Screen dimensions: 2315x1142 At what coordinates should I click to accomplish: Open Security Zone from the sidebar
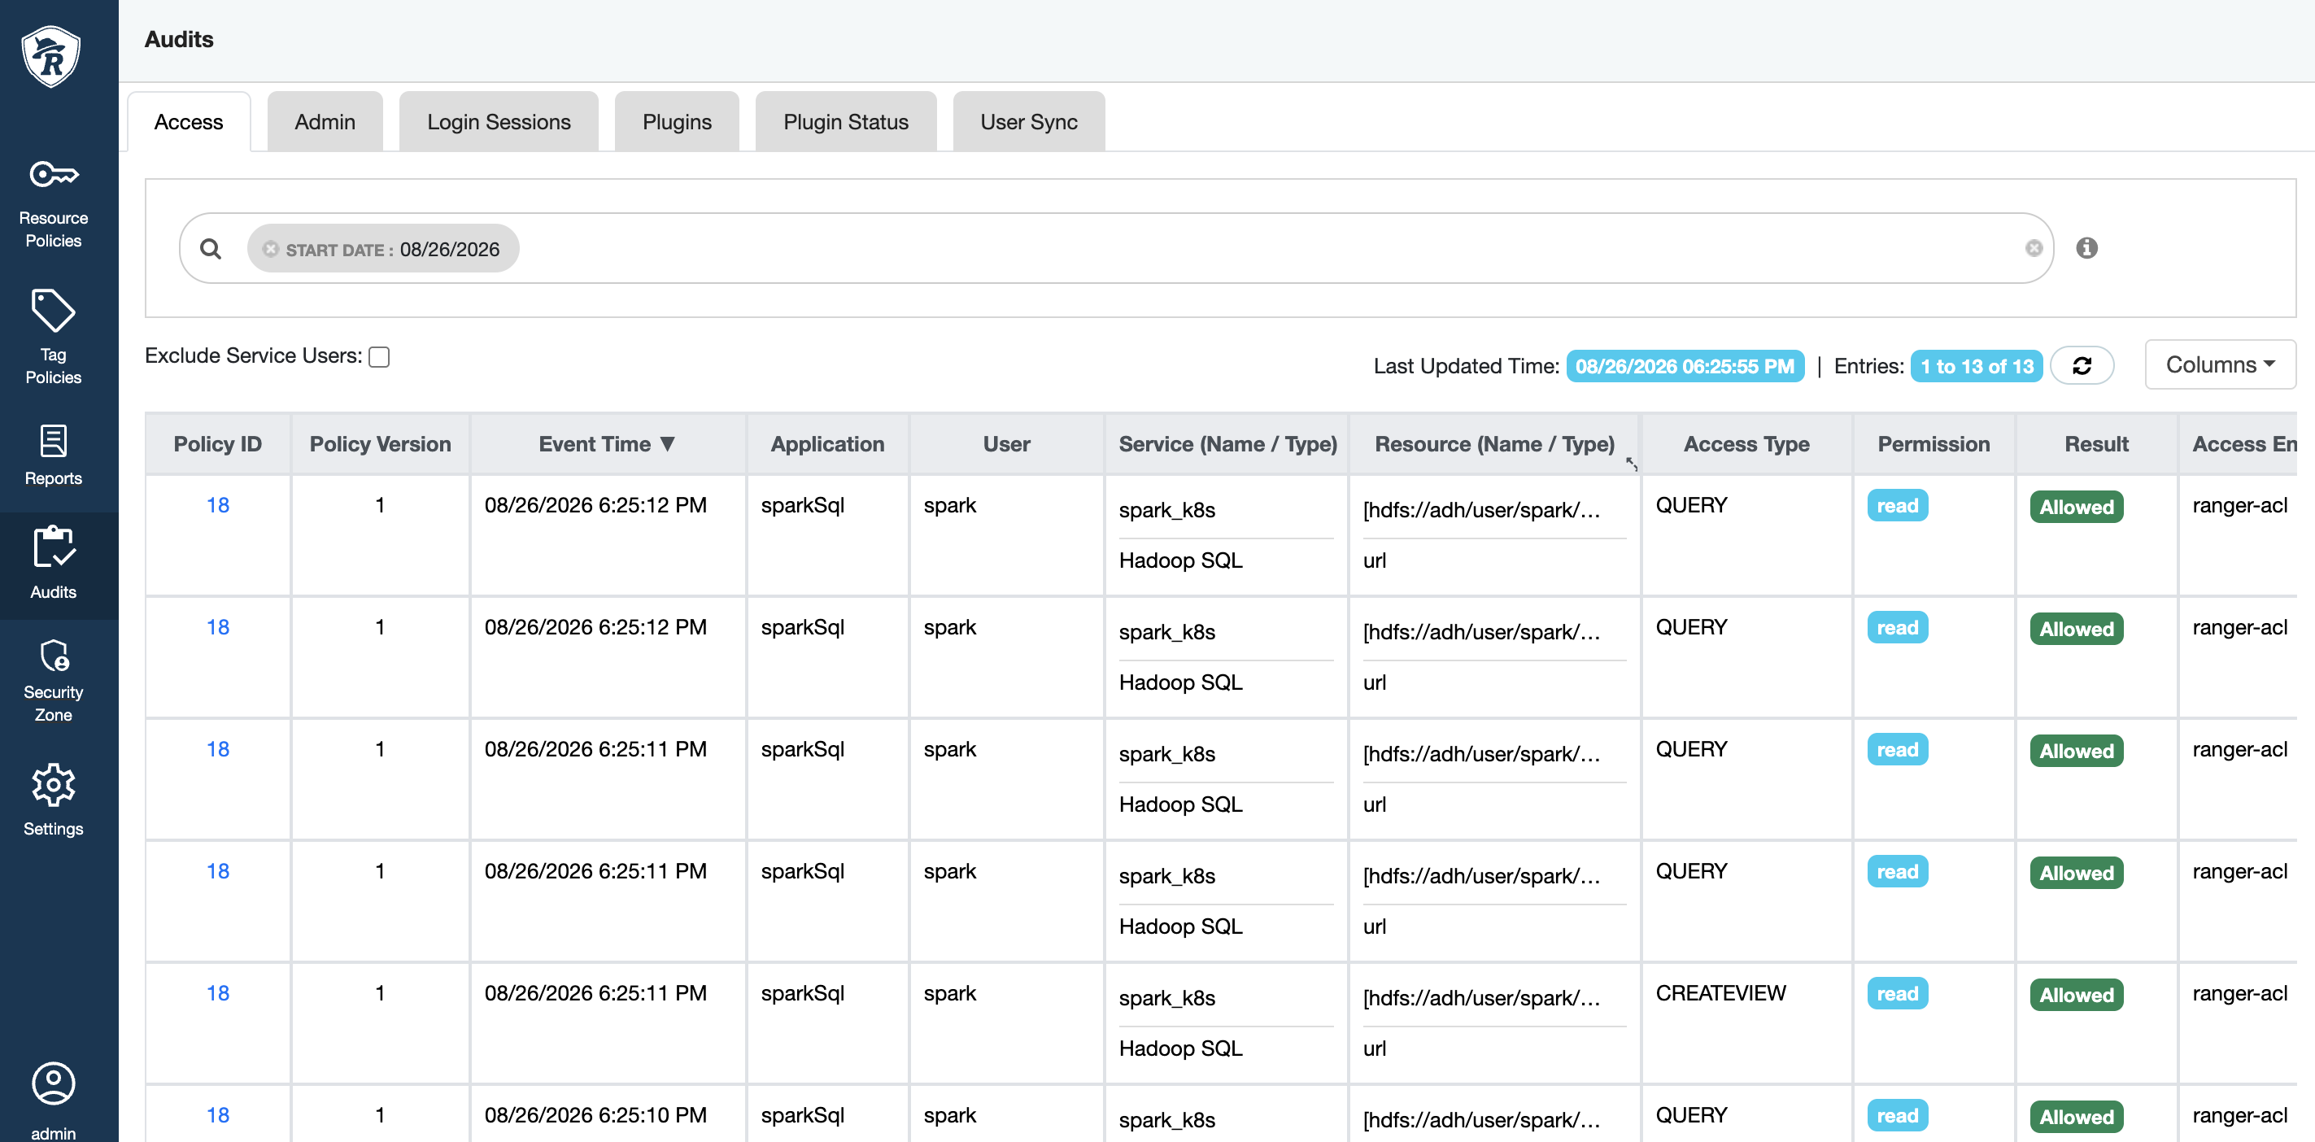click(x=53, y=680)
